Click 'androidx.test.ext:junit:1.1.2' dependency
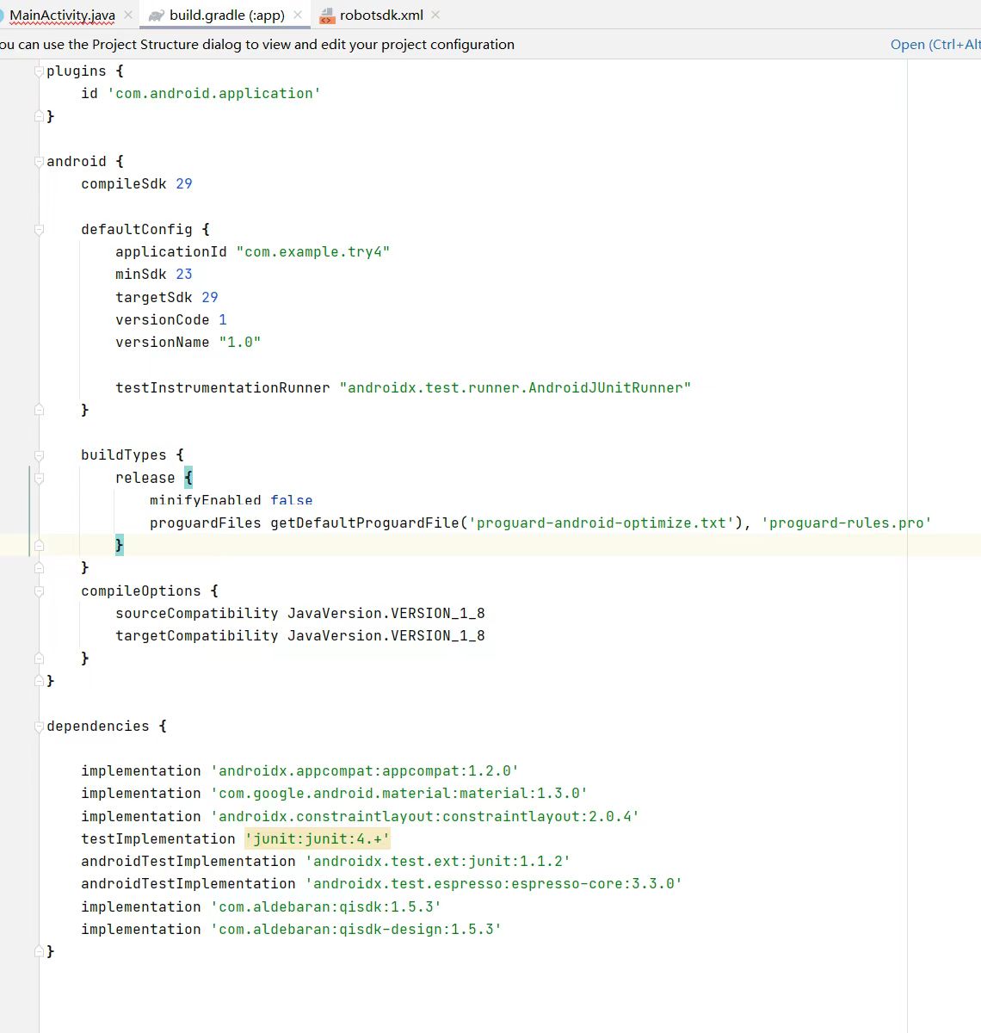 pyautogui.click(x=438, y=862)
